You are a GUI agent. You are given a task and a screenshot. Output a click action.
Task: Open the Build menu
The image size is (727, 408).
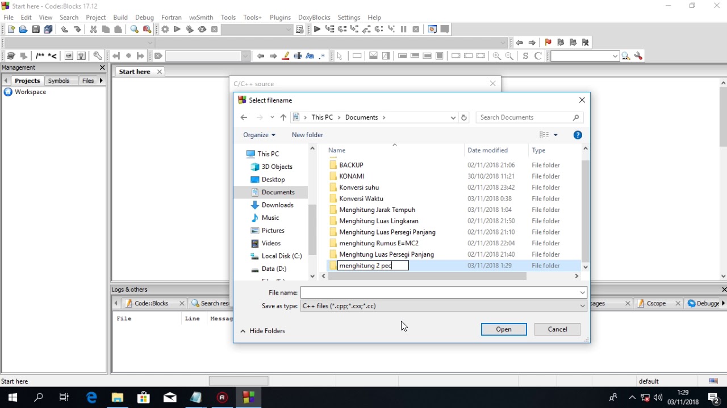(x=120, y=18)
